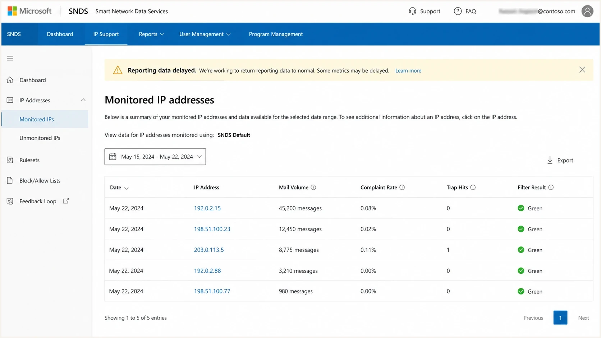Click Trap Hits info icon
The image size is (601, 338).
tap(473, 187)
